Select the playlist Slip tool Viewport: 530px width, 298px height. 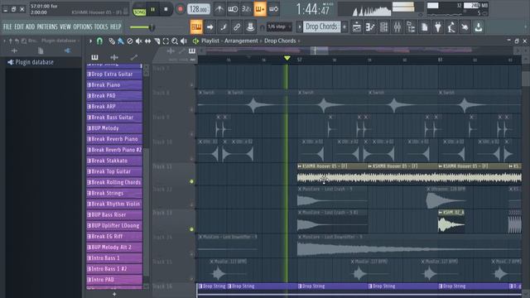pyautogui.click(x=147, y=41)
